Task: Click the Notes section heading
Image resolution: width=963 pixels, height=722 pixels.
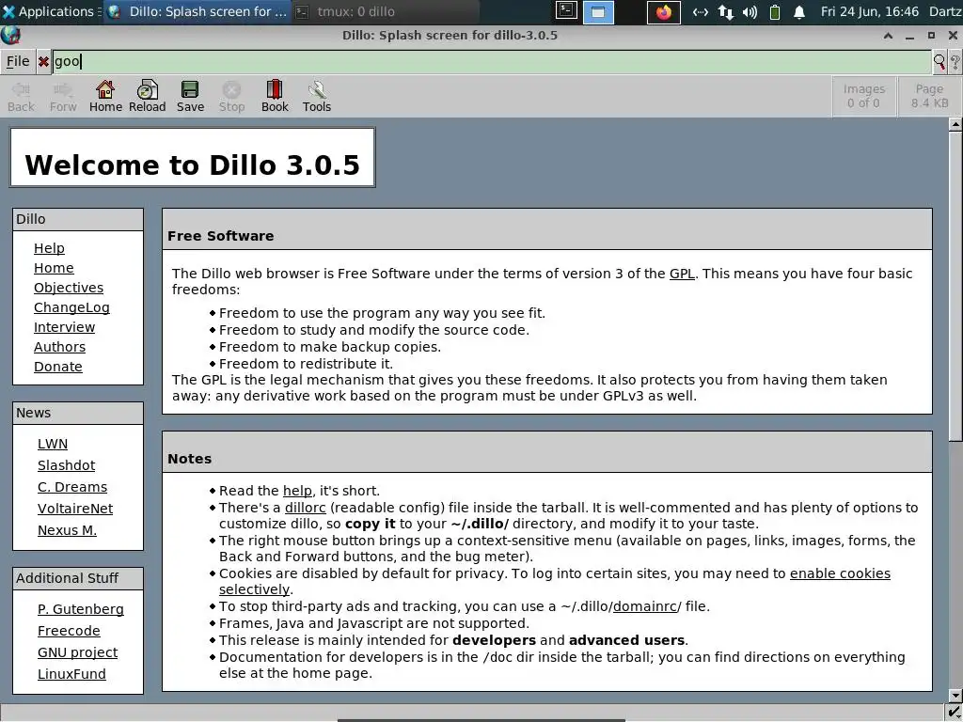Action: point(189,459)
